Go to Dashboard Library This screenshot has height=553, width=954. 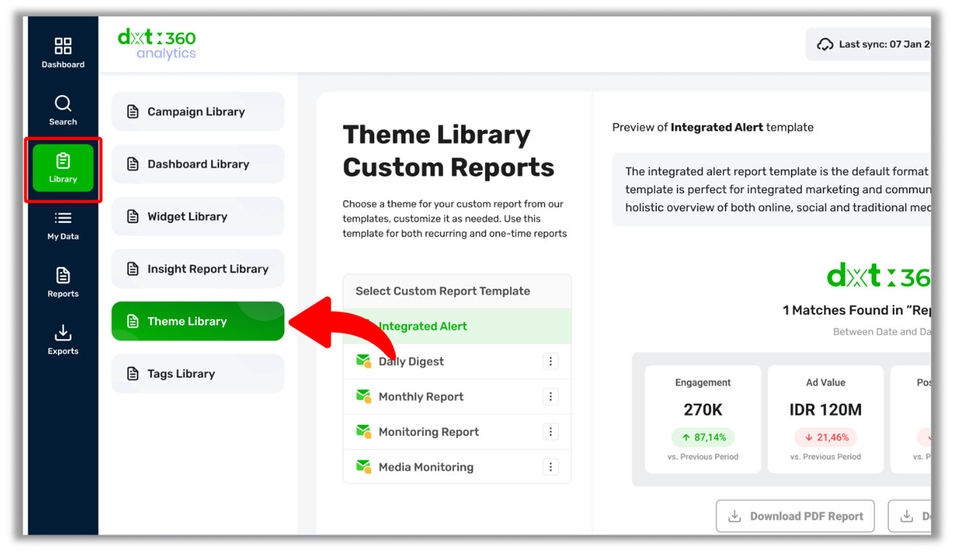pos(198,164)
